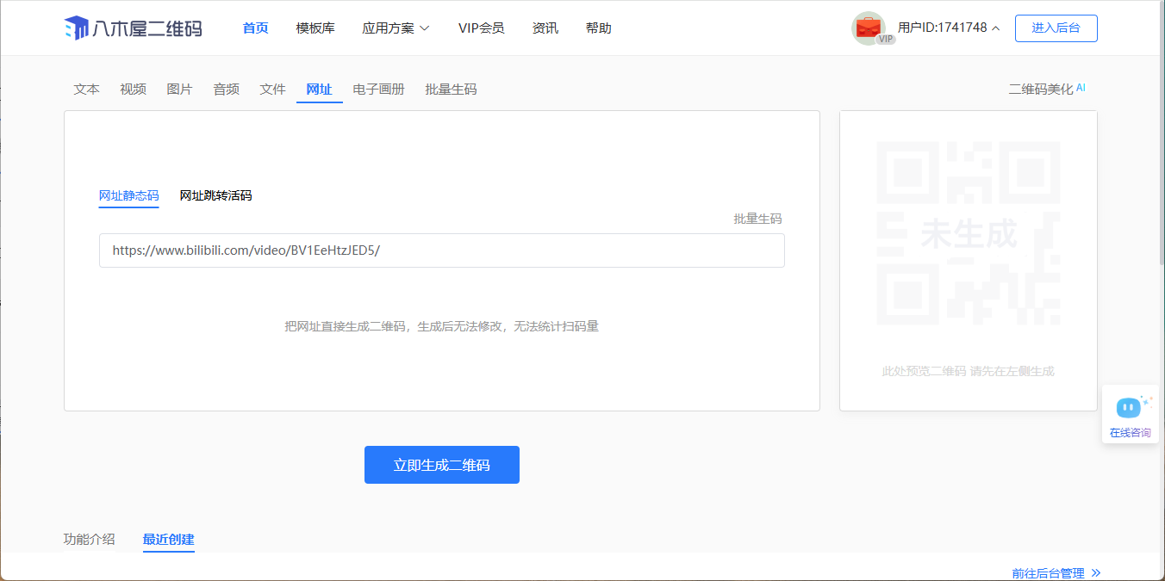Click the placeholder QR code preview
The image size is (1165, 581).
point(968,233)
